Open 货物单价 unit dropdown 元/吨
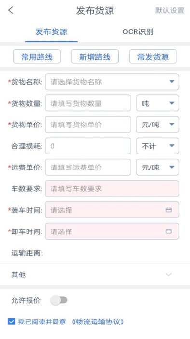190x339 pixels. 158,124
